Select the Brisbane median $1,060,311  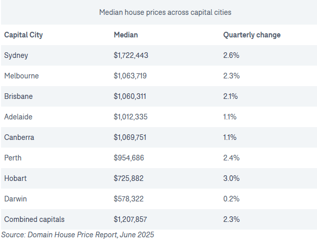coord(130,96)
